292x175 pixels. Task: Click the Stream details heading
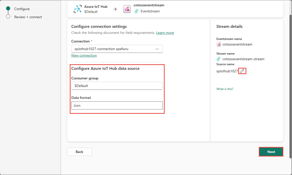(x=229, y=27)
